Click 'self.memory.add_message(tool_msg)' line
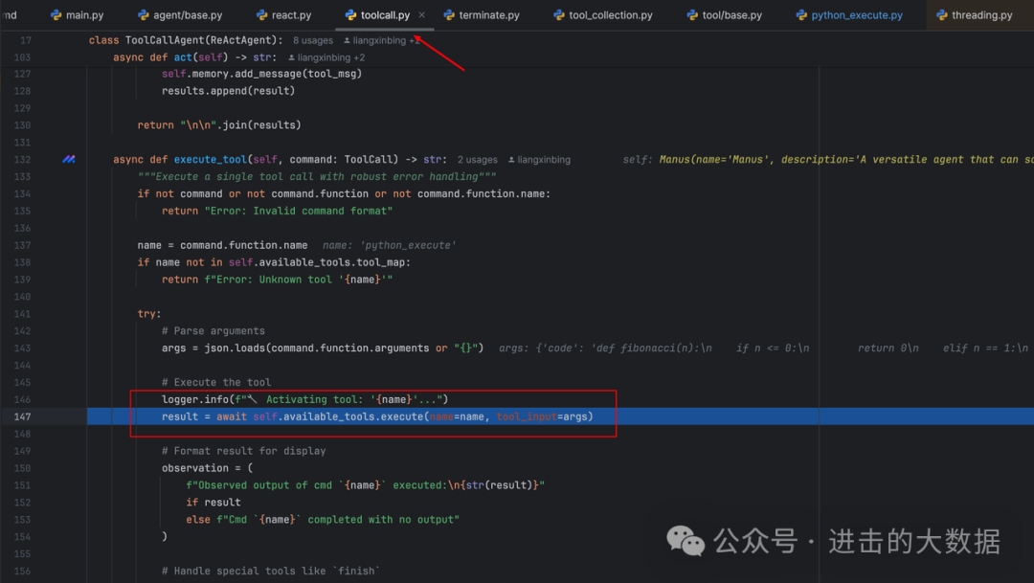 261,73
